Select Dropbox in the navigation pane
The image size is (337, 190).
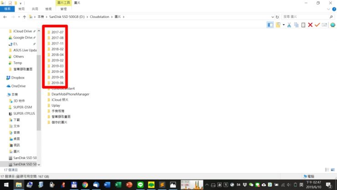point(18,77)
